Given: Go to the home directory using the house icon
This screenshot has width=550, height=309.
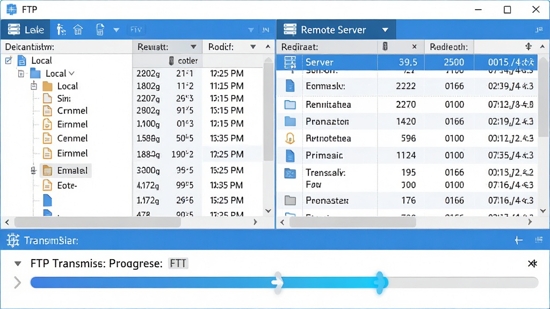Looking at the screenshot, I should coord(78,30).
